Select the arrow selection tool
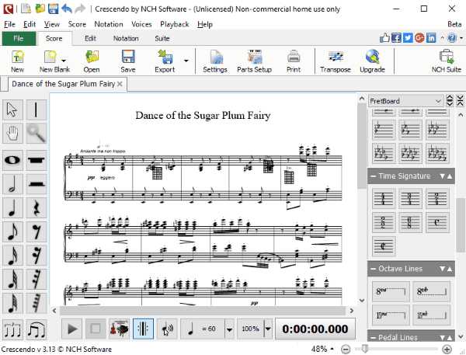466x355 pixels. 12,110
